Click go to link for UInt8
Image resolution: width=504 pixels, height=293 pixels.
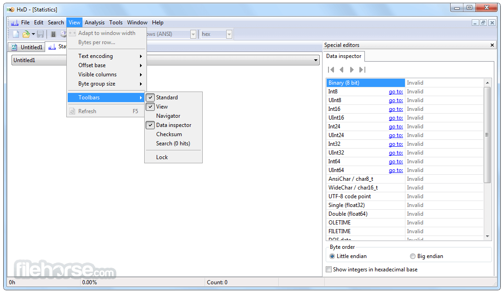(x=396, y=100)
